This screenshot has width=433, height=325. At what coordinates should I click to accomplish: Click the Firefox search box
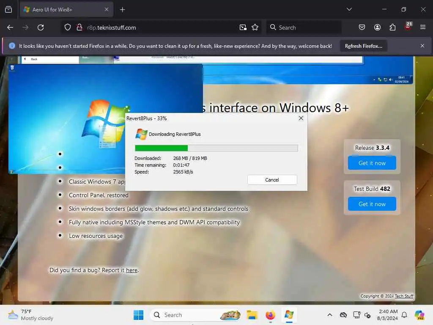(x=304, y=28)
